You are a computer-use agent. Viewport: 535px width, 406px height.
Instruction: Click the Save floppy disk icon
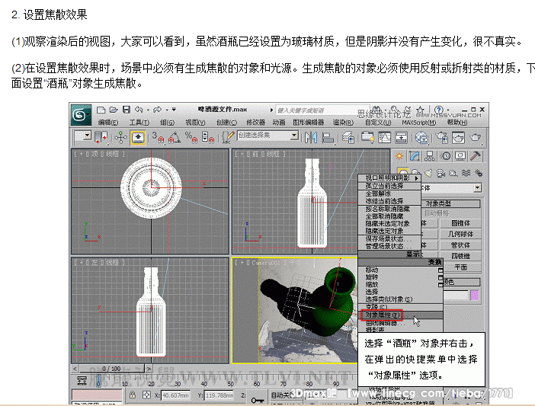pyautogui.click(x=127, y=110)
